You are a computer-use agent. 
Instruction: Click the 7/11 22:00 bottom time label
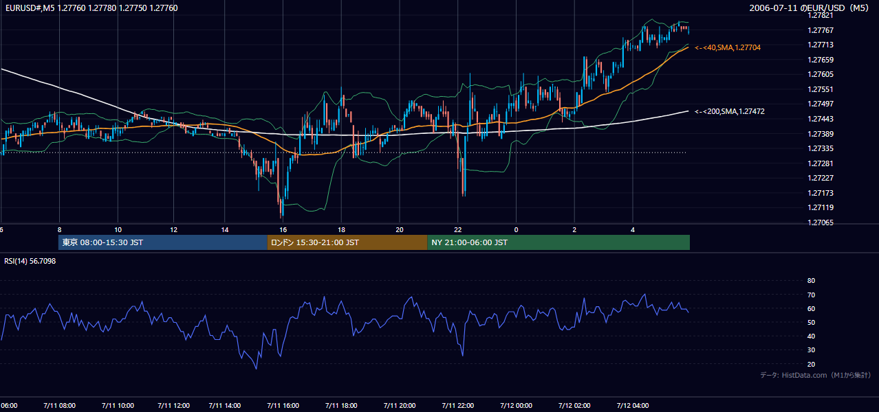click(457, 405)
